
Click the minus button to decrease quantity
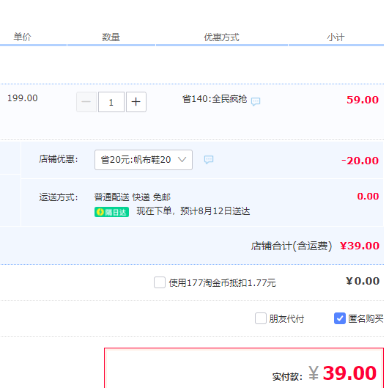[86, 102]
